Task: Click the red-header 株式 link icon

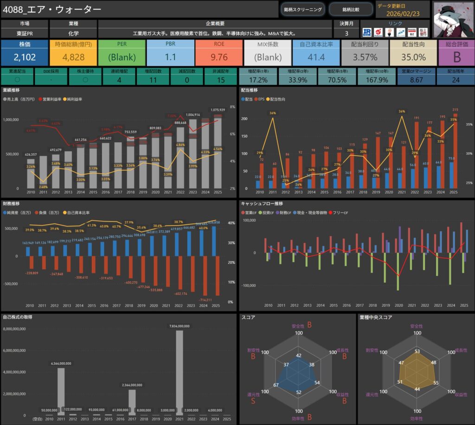Action: 412,32
